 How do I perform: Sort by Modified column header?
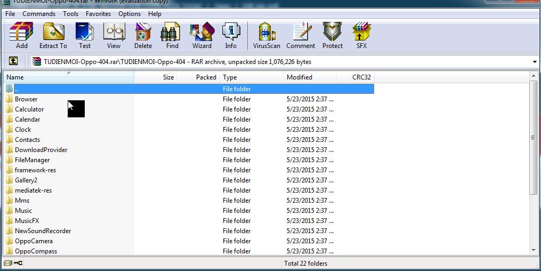pyautogui.click(x=310, y=77)
